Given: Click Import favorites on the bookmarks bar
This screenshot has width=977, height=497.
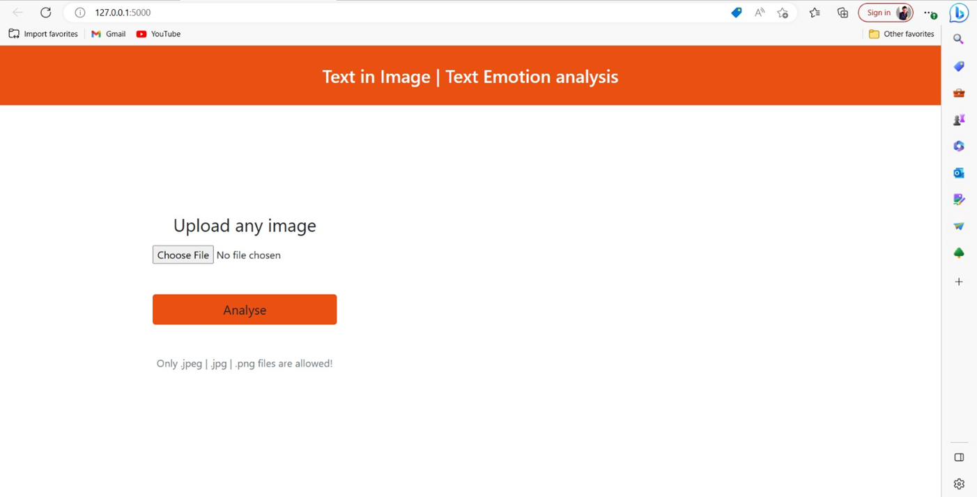Looking at the screenshot, I should point(43,33).
